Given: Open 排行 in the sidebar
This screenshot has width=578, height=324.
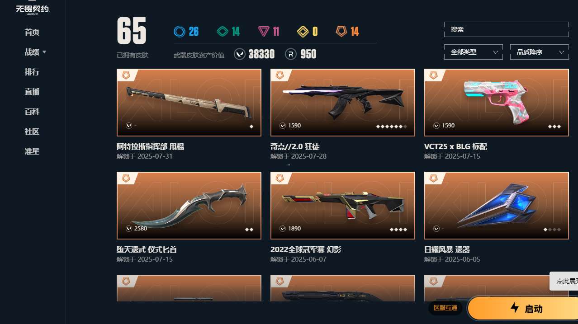Looking at the screenshot, I should pos(32,72).
